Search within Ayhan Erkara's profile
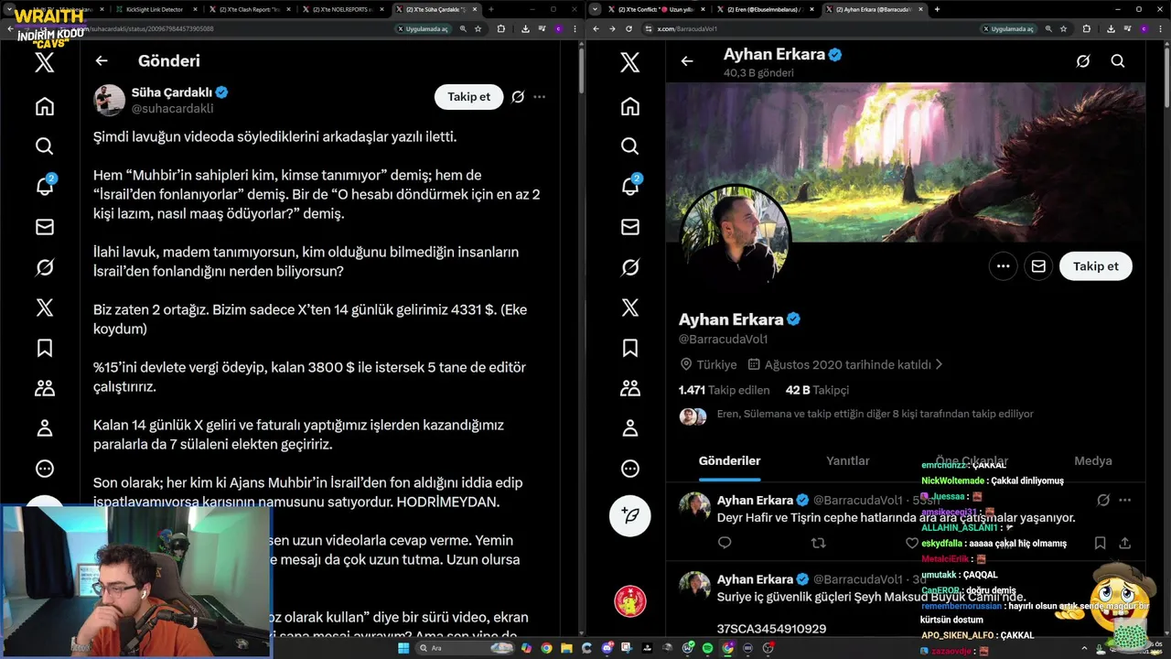 [x=1118, y=60]
